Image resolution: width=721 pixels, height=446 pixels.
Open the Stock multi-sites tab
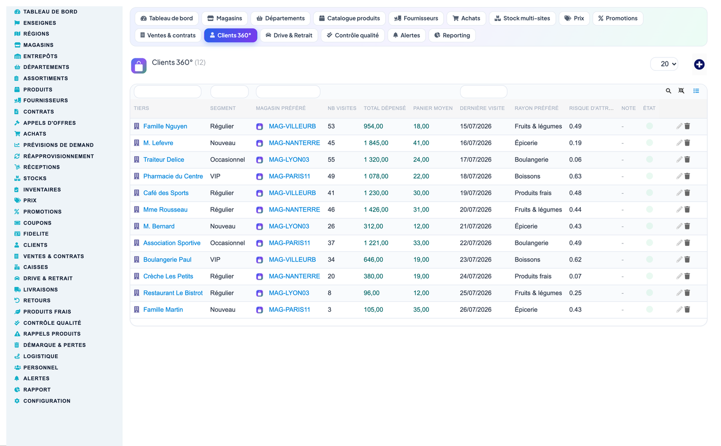pyautogui.click(x=522, y=18)
